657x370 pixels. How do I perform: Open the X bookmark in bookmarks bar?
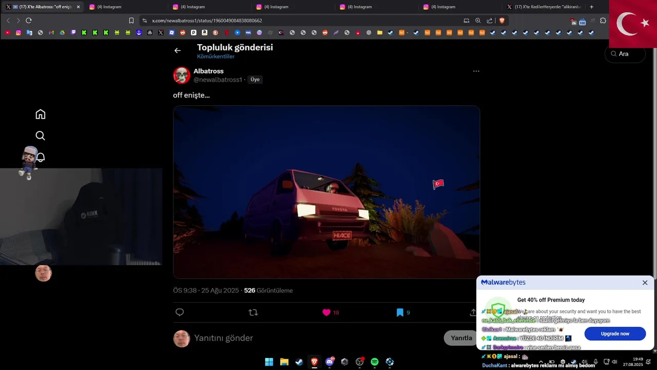point(161,32)
